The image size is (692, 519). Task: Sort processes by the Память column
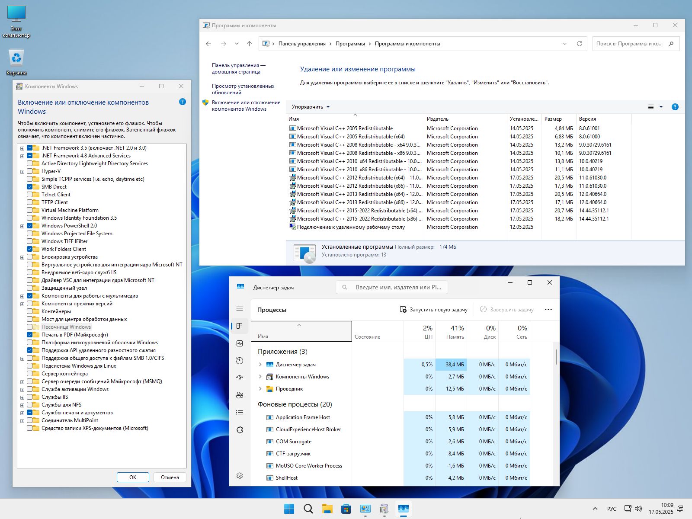click(x=451, y=332)
